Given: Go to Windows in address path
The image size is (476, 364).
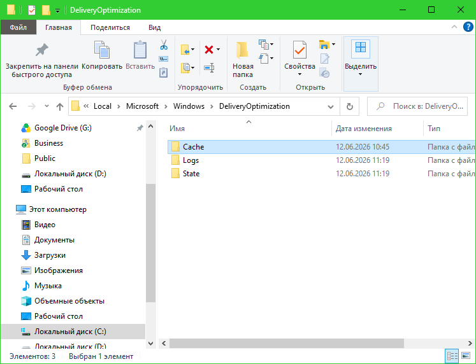Looking at the screenshot, I should pyautogui.click(x=189, y=106).
